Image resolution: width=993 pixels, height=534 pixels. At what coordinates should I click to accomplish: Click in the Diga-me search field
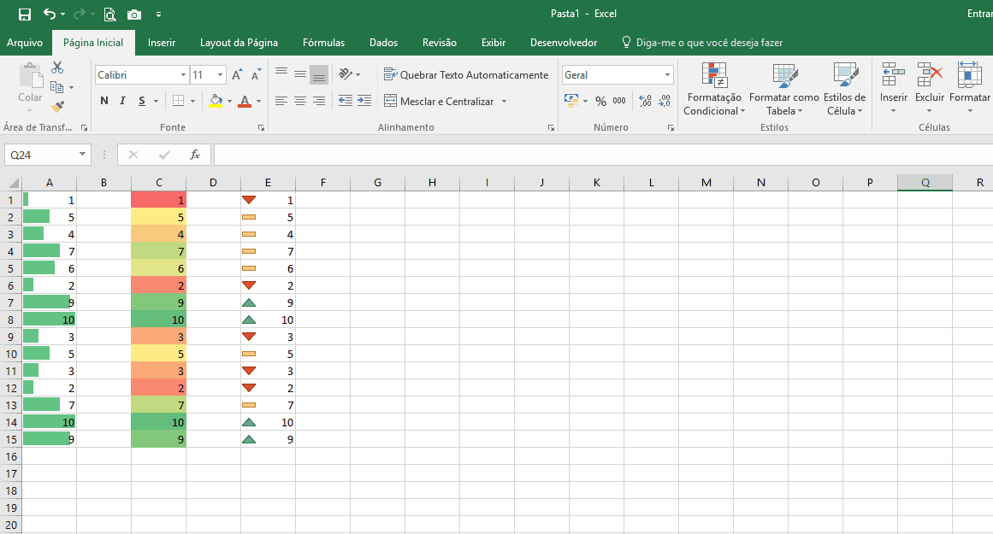click(x=709, y=43)
